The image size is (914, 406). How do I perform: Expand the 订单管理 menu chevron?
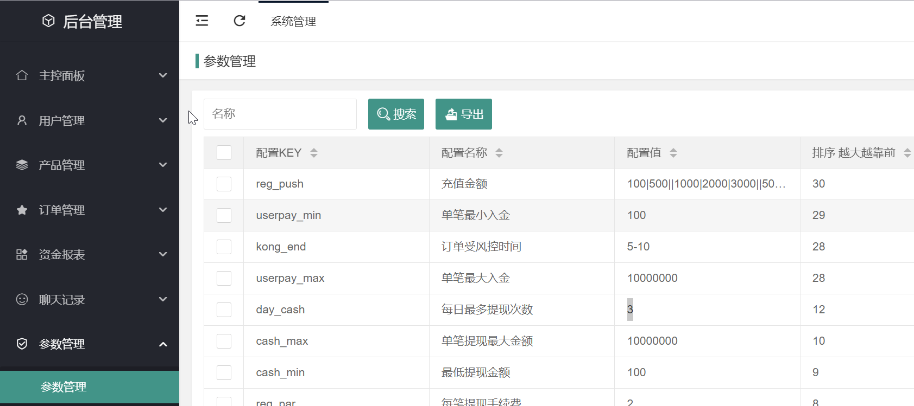tap(163, 210)
